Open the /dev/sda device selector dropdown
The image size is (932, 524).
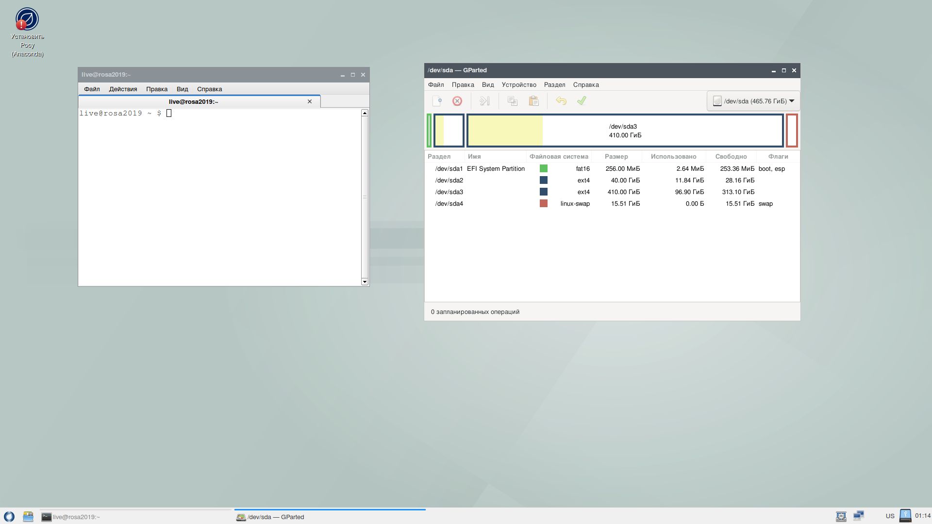[x=753, y=101]
